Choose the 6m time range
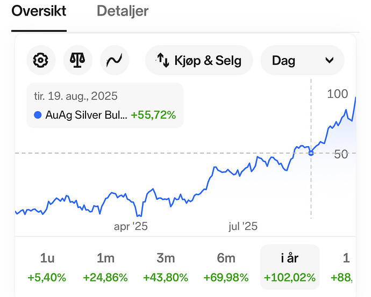 (x=226, y=267)
